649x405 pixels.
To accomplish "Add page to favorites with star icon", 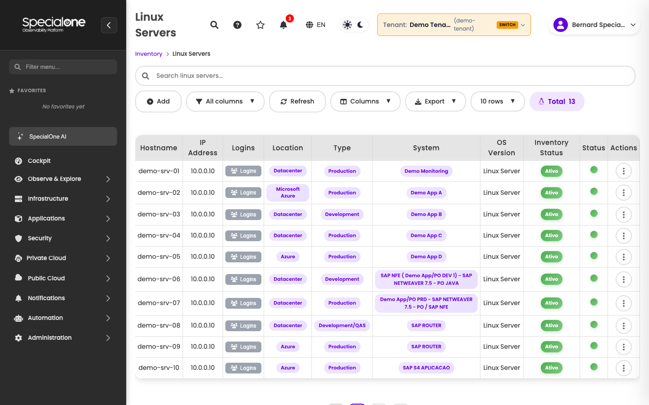I will [261, 25].
